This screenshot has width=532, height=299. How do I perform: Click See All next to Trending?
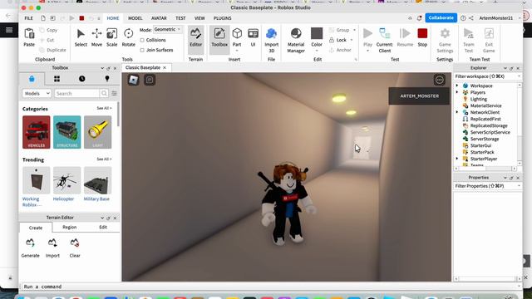tap(104, 159)
